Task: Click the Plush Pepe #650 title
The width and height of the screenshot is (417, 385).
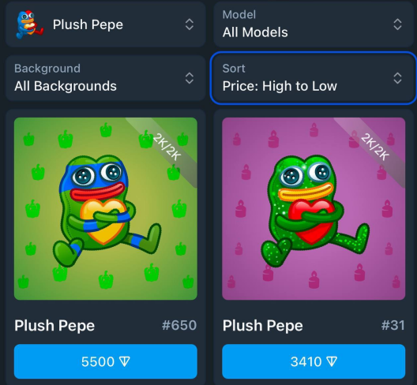Action: pyautogui.click(x=54, y=326)
